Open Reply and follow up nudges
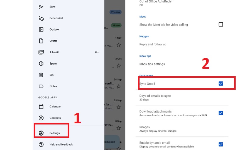This screenshot has width=252, height=150. [x=153, y=44]
